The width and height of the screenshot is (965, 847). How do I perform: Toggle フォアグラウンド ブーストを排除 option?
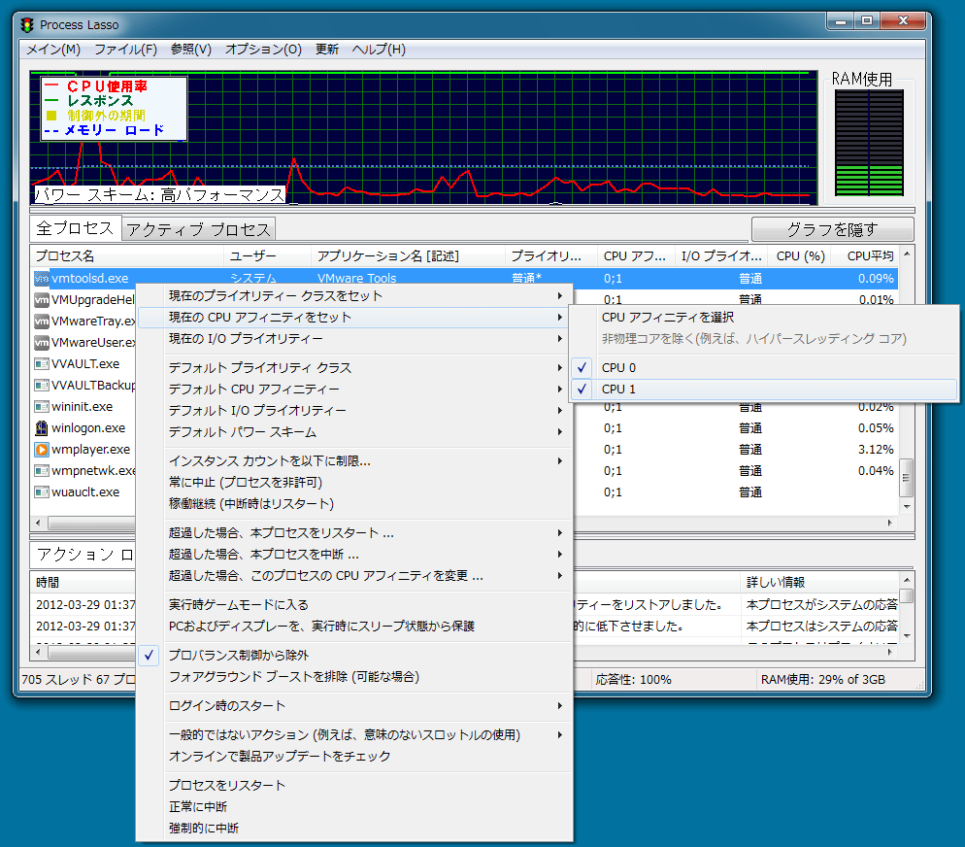pyautogui.click(x=355, y=676)
